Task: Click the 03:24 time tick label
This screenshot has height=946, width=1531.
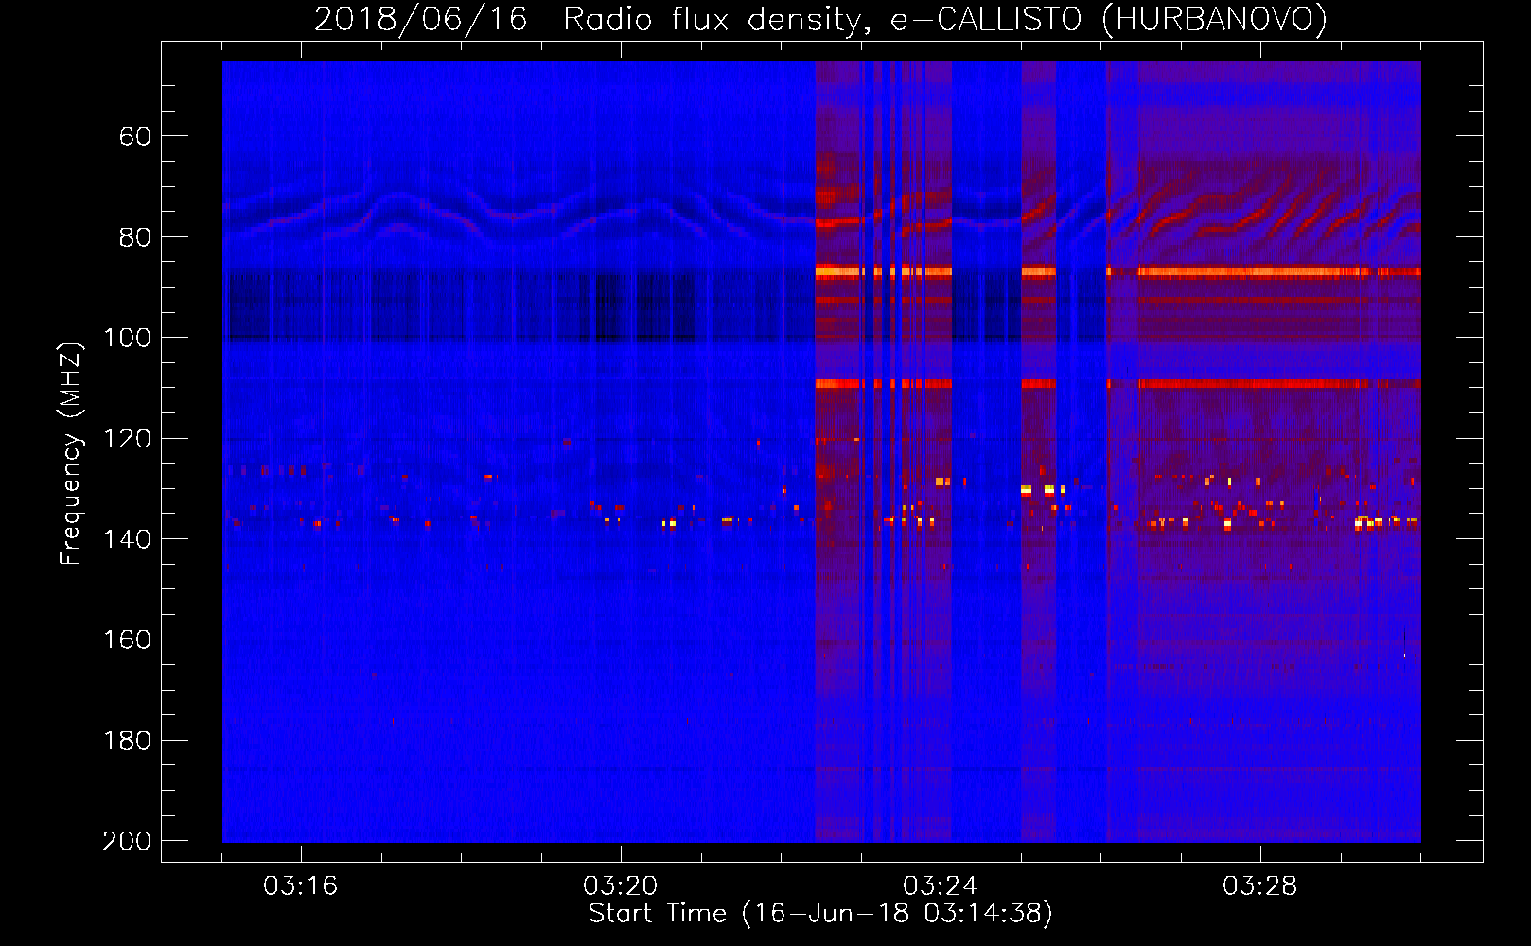Action: 941,886
